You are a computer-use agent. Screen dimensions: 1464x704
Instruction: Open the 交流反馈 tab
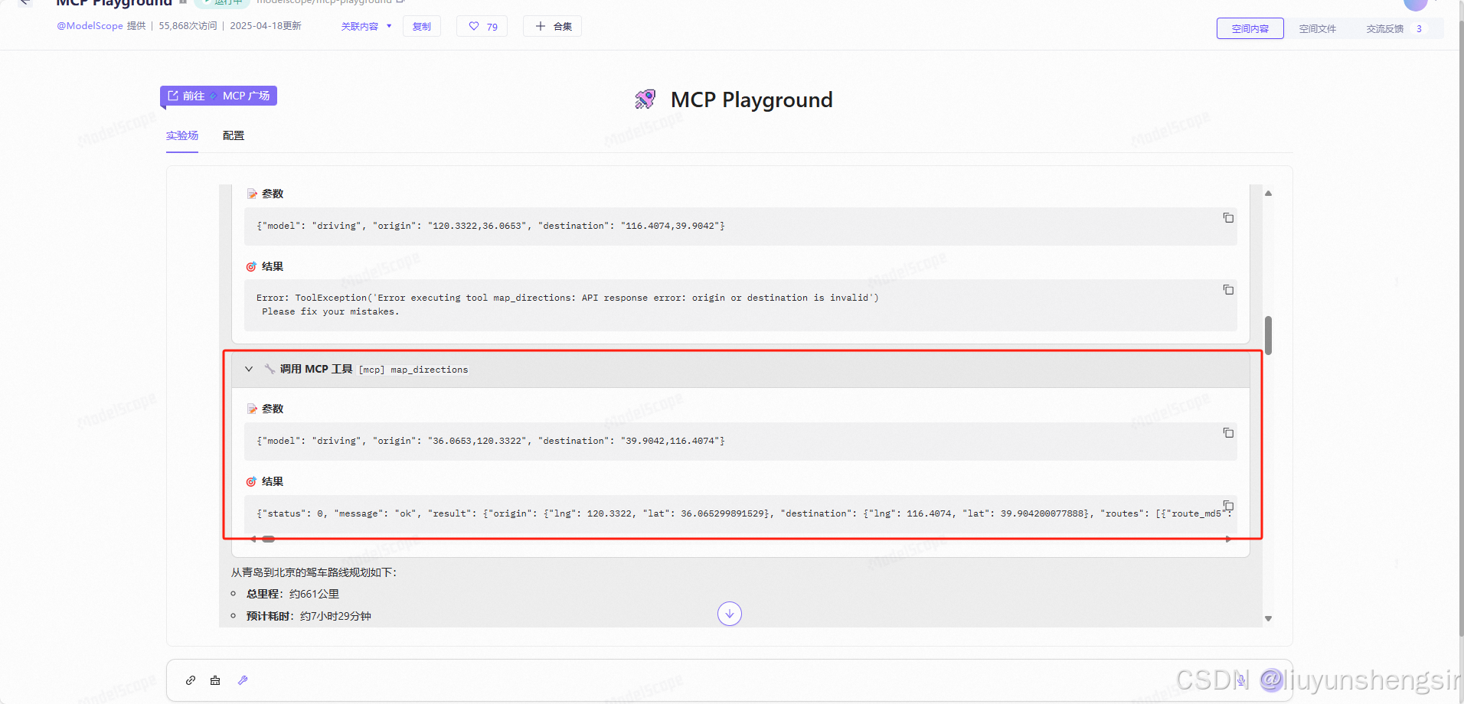[x=1395, y=28]
